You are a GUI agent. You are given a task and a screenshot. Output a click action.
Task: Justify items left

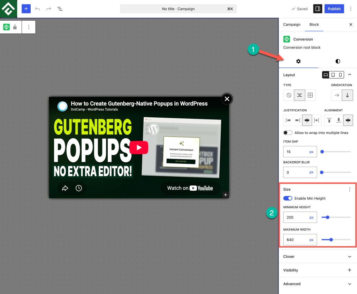[x=288, y=120]
